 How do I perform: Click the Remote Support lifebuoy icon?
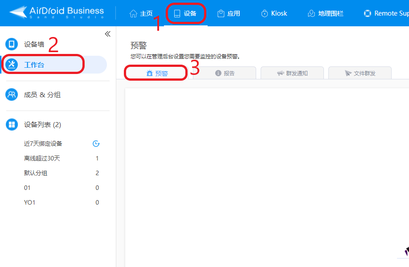click(x=368, y=13)
